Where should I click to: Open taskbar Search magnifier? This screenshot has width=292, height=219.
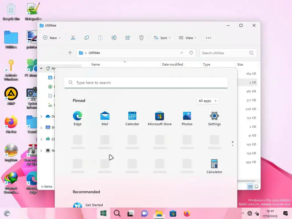click(117, 213)
